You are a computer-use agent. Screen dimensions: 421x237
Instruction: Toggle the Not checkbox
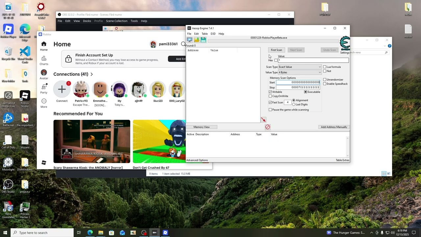(325, 71)
